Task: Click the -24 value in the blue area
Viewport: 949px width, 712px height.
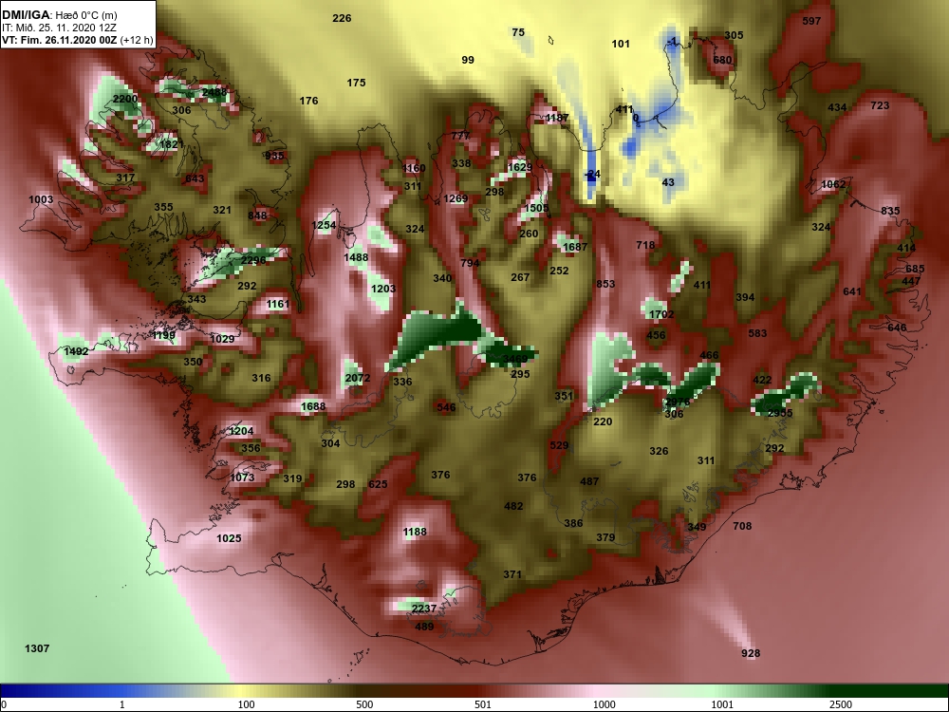Action: [592, 174]
